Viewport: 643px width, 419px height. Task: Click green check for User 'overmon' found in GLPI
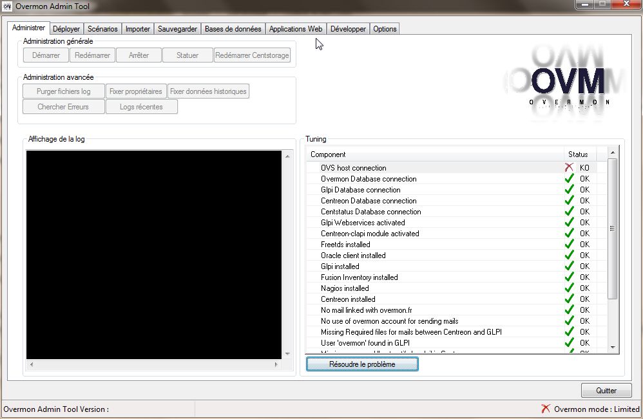point(569,342)
